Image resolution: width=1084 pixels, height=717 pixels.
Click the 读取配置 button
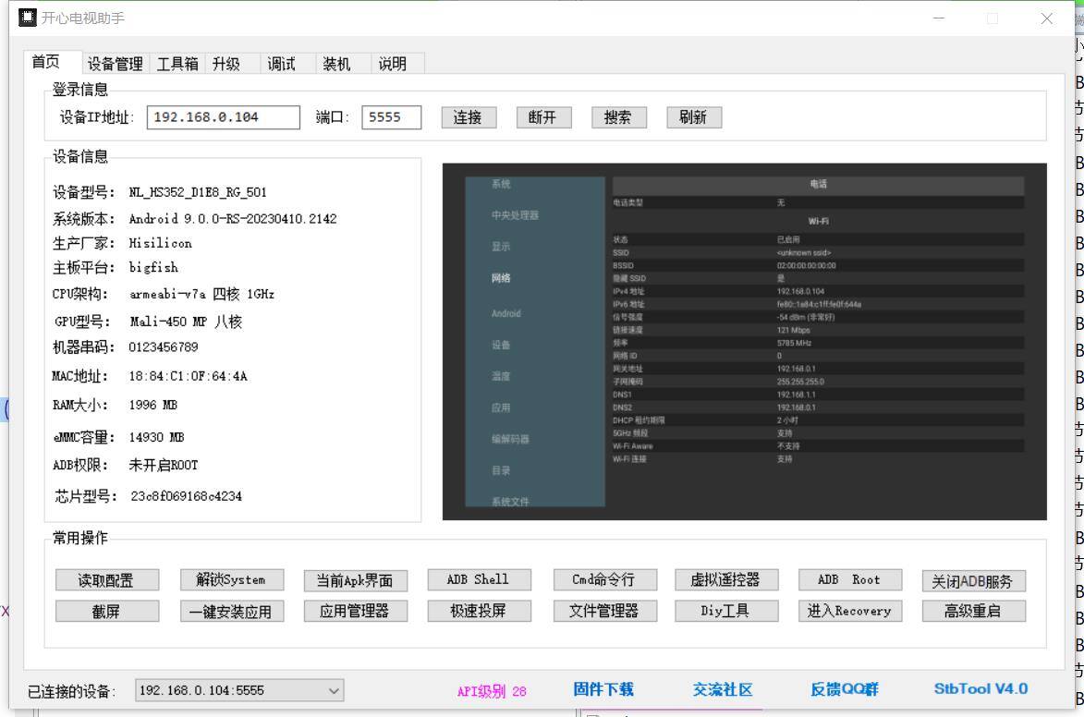click(x=106, y=580)
